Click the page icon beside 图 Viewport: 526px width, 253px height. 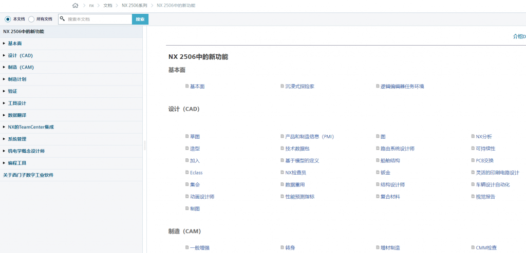click(x=378, y=136)
